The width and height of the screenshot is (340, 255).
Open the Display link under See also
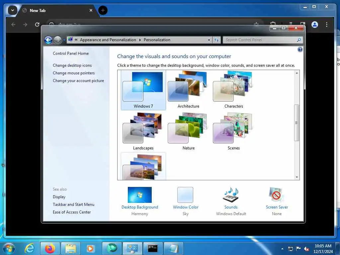pyautogui.click(x=59, y=197)
